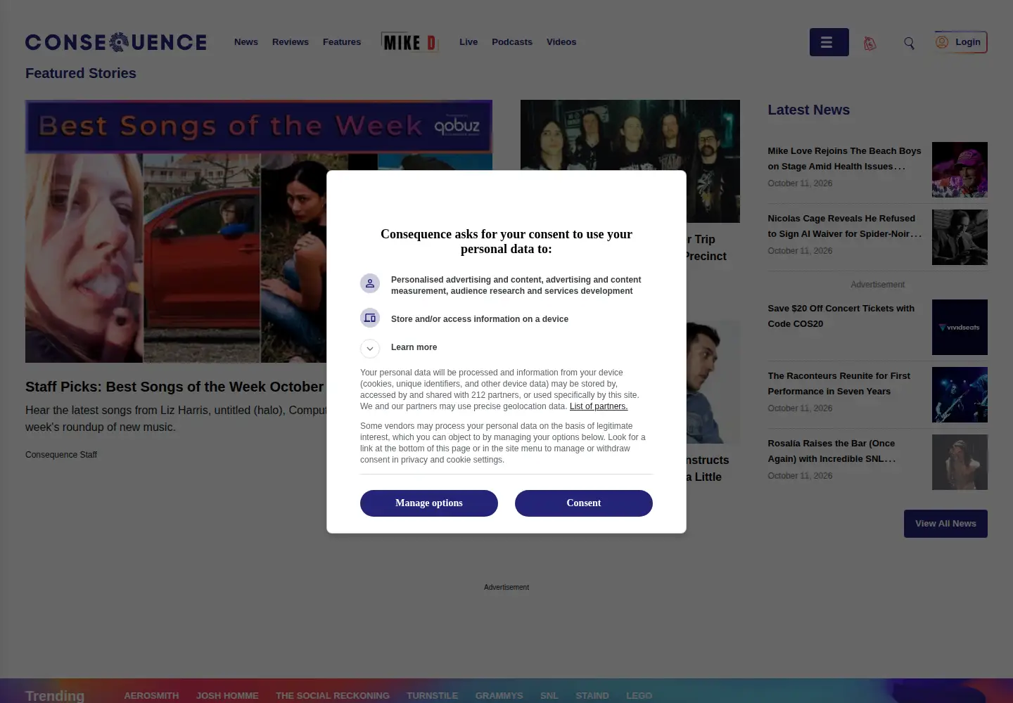Select LEGO trending tag
Viewport: 1013px width, 703px height.
pyautogui.click(x=639, y=695)
